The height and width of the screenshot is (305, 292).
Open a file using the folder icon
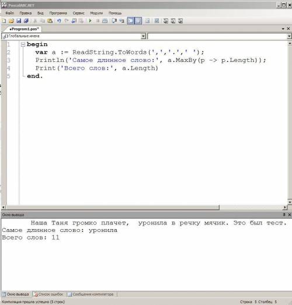11,20
